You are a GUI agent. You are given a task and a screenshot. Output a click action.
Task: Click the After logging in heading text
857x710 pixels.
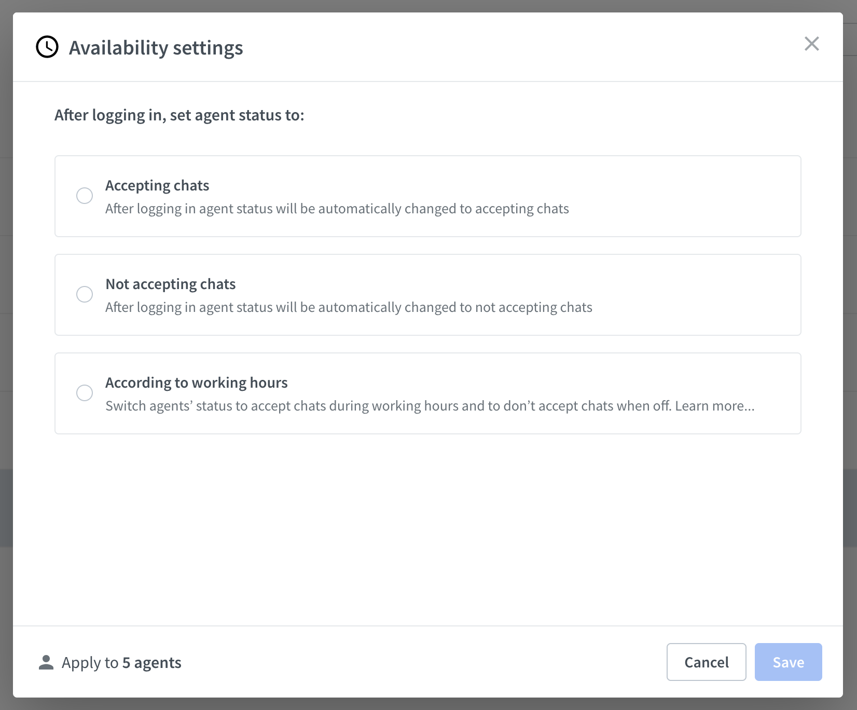179,115
